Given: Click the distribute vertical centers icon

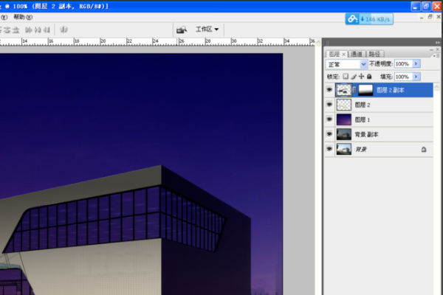Looking at the screenshot, I should coord(7,29).
